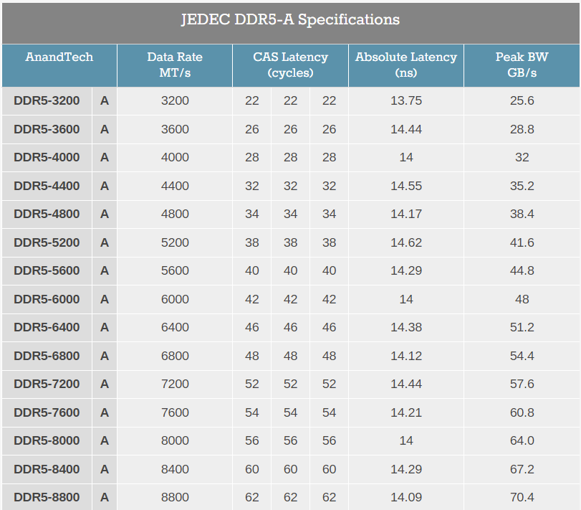
Task: Click the A cell beside DDR5-5600
Action: pos(104,271)
